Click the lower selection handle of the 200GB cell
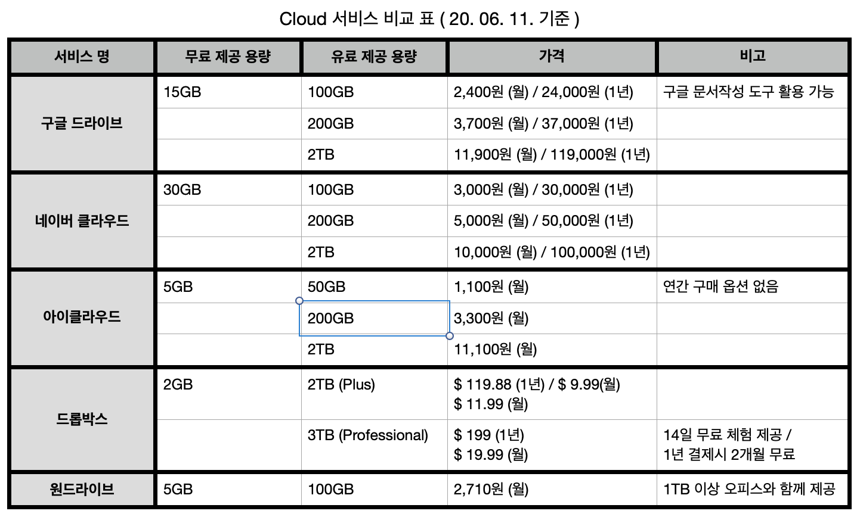Image resolution: width=860 pixels, height=517 pixels. [449, 335]
